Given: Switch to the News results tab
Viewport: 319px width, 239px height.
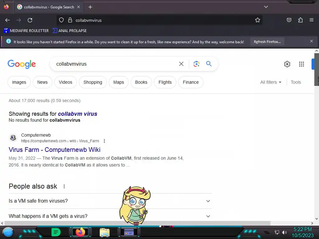Looking at the screenshot, I should pos(42,82).
